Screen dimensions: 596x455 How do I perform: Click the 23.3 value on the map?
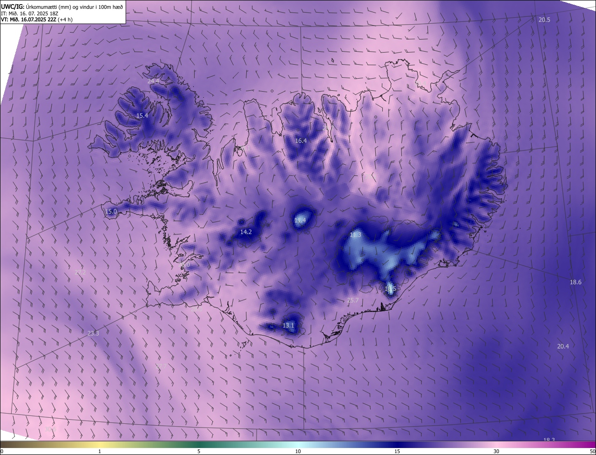pyautogui.click(x=93, y=333)
